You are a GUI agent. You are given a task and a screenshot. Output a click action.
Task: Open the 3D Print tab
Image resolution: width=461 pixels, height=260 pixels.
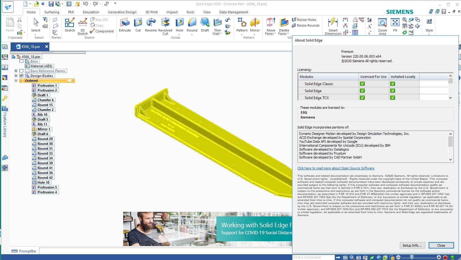tap(151, 12)
